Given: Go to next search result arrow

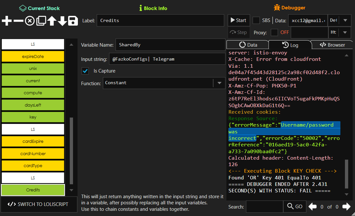Looking at the screenshot, I should (x=346, y=207).
